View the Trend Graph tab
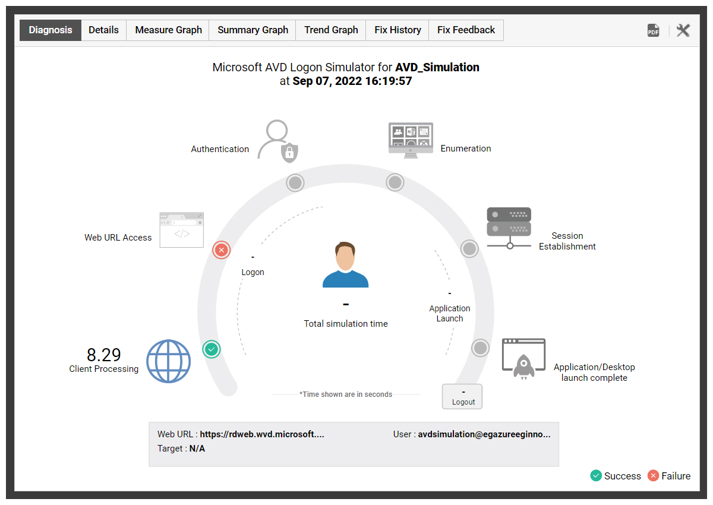This screenshot has height=505, width=713. tap(331, 30)
